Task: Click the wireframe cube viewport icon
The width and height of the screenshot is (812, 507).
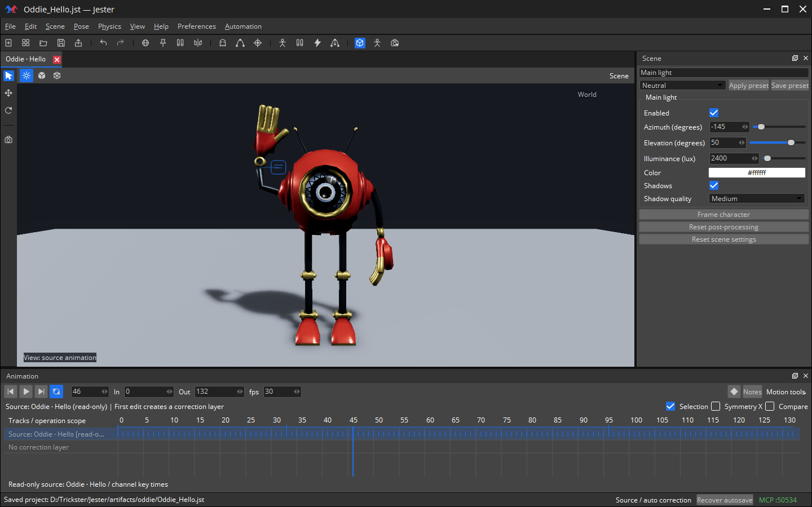Action: pyautogui.click(x=57, y=75)
